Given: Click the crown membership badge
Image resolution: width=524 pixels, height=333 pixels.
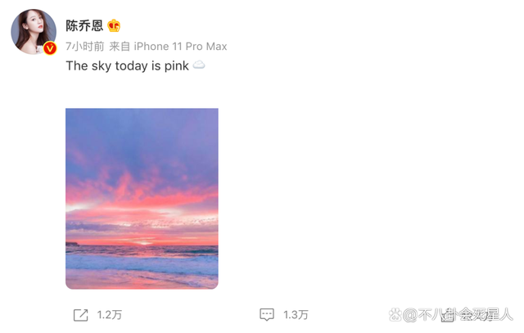Looking at the screenshot, I should coord(114,26).
